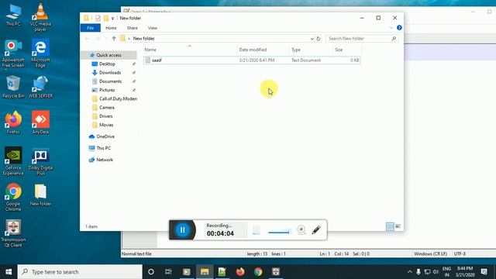The height and width of the screenshot is (279, 496).
Task: Open Camera folder in navigation pane
Action: (x=107, y=108)
